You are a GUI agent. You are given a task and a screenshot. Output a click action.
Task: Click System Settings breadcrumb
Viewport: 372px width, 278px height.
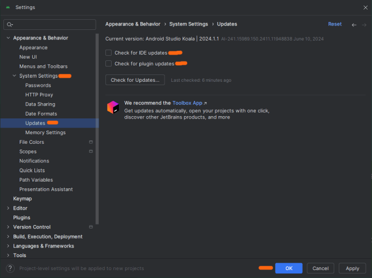[189, 24]
